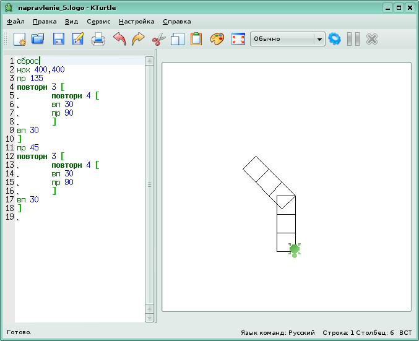The height and width of the screenshot is (341, 419).
Task: Undo the last edit
Action: click(119, 39)
